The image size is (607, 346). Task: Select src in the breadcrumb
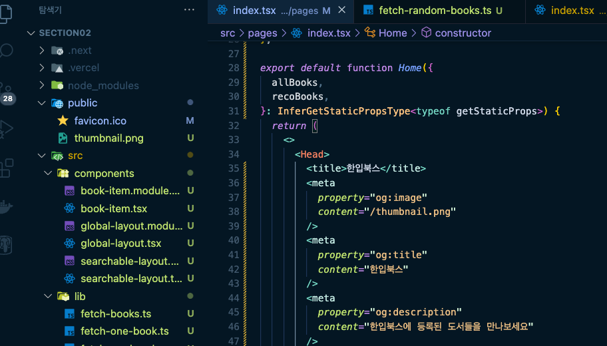[228, 33]
